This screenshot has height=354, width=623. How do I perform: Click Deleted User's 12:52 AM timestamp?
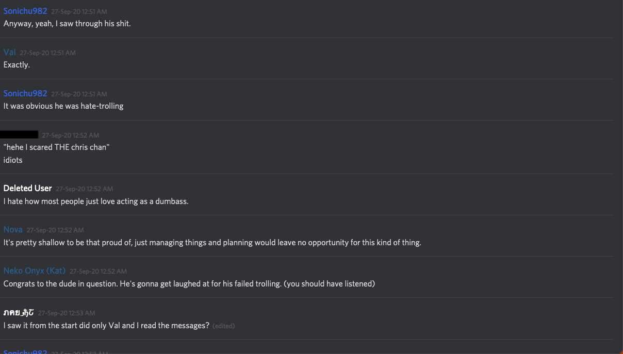(x=84, y=189)
